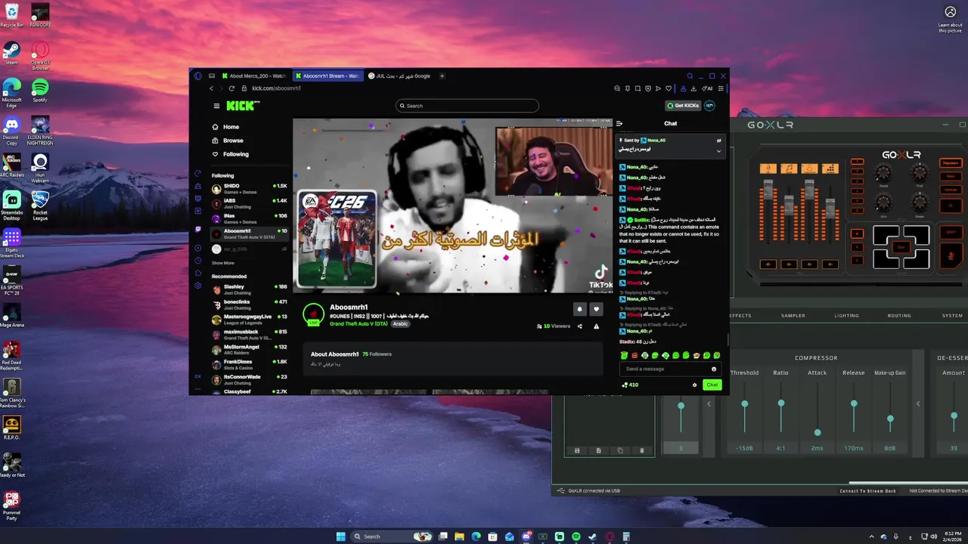This screenshot has width=968, height=544.
Task: Open the Kick hamburger menu
Action: (x=216, y=106)
